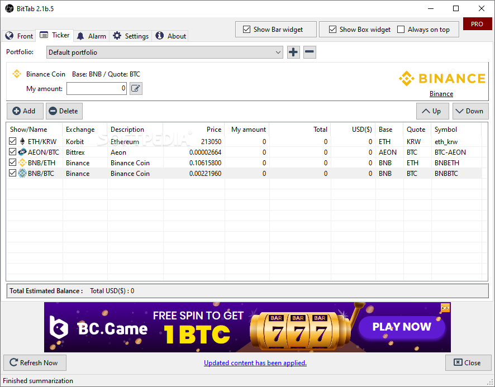Switch to the Front tab
The height and width of the screenshot is (387, 495).
(x=19, y=36)
